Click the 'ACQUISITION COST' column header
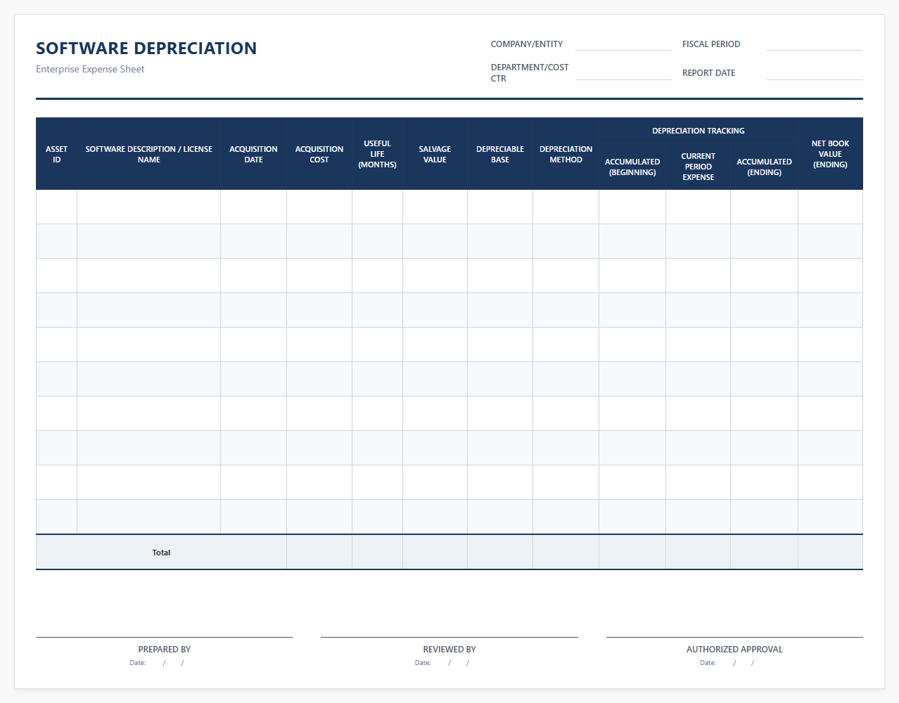 [x=319, y=154]
